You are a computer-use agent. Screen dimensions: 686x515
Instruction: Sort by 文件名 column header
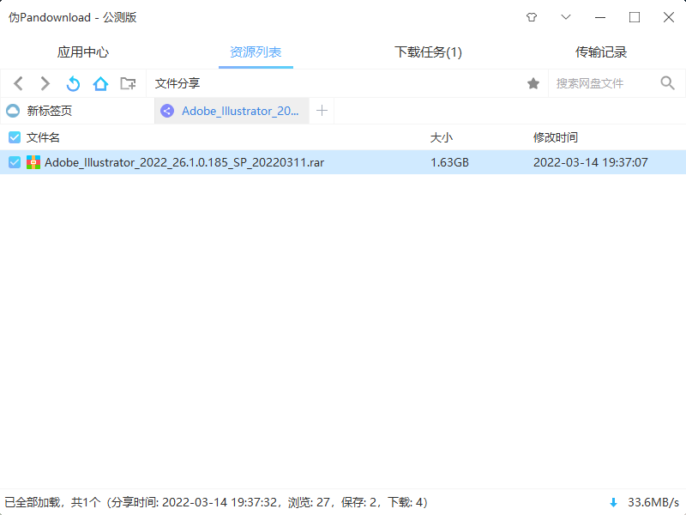point(43,137)
